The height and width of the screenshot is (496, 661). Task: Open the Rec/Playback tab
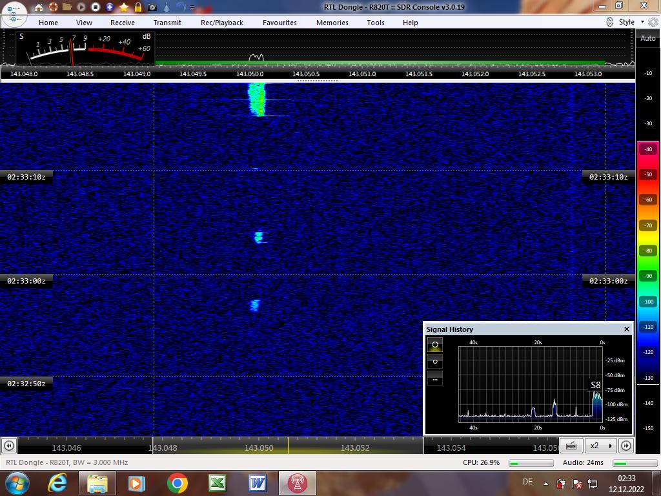pos(222,23)
